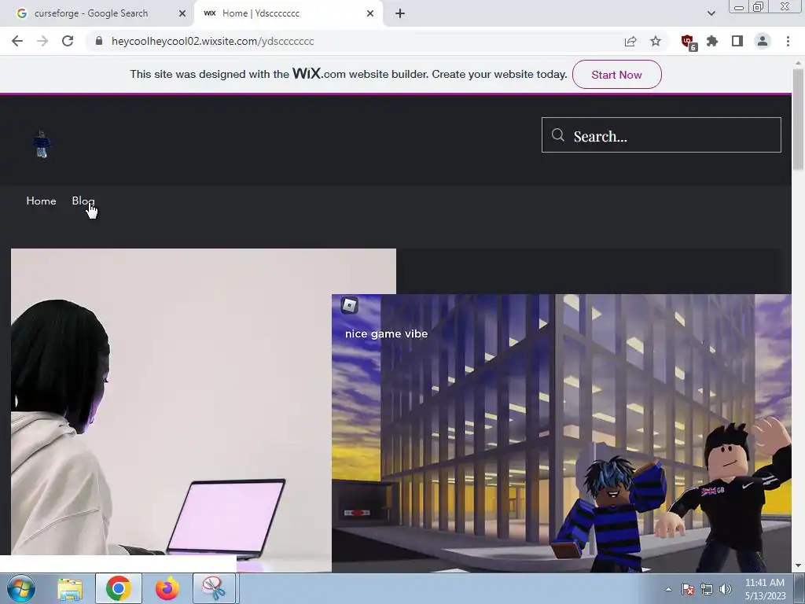Image resolution: width=805 pixels, height=604 pixels.
Task: Open a new browser tab
Action: pyautogui.click(x=400, y=13)
